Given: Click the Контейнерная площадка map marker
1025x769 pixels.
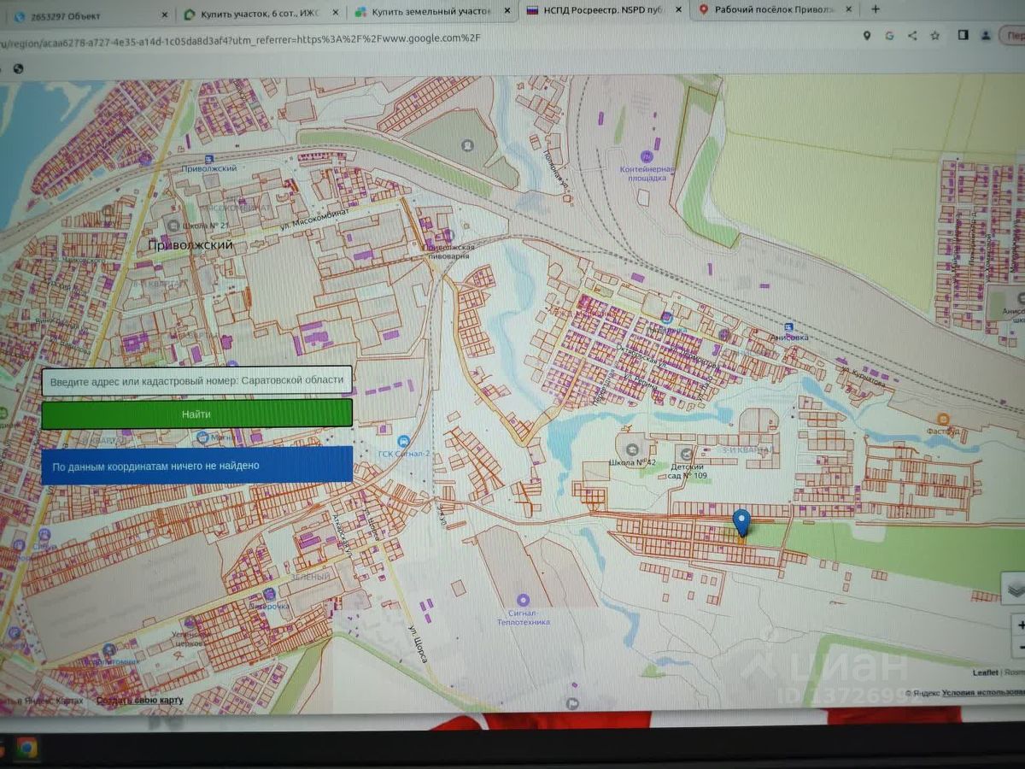Looking at the screenshot, I should (647, 157).
